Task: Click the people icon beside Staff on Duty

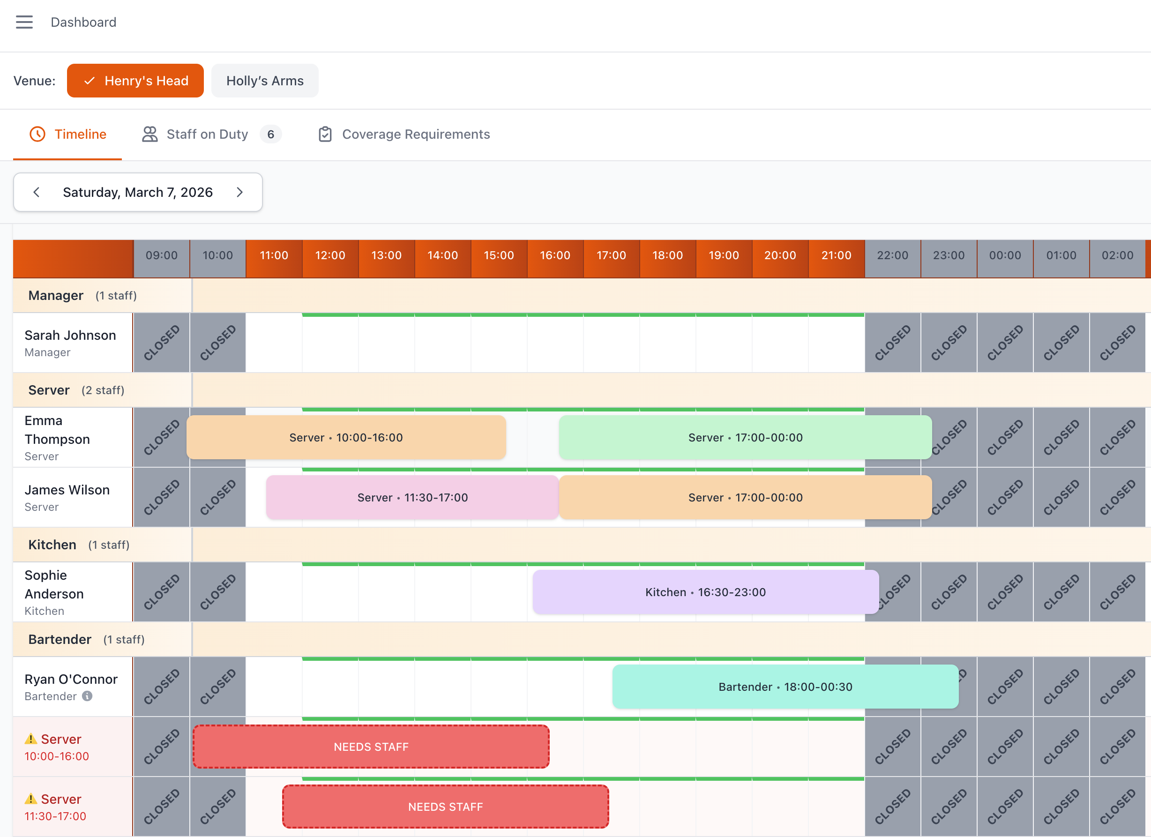Action: [149, 134]
